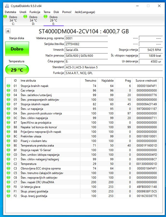Click the rotation rate field 5425 RPM
The image size is (166, 217).
pyautogui.click(x=151, y=50)
